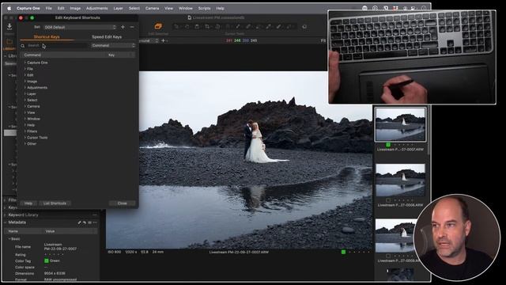Click the last icon after Cursor Tools

(x=304, y=27)
